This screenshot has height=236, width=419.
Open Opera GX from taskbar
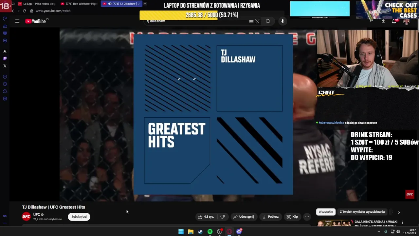(x=229, y=232)
